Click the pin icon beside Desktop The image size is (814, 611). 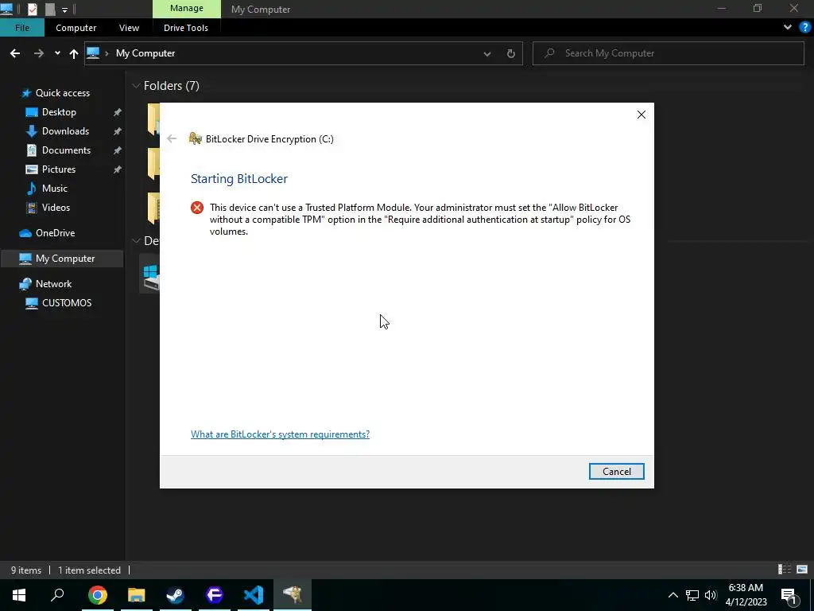118,112
